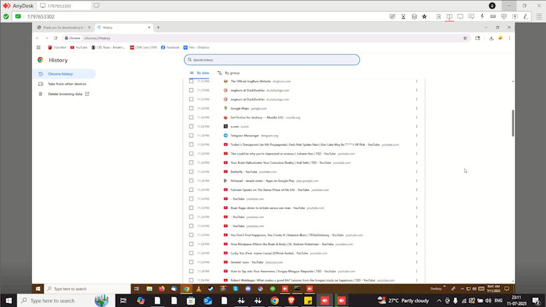Select the Telegram Messenger entry checkbox

click(x=191, y=135)
